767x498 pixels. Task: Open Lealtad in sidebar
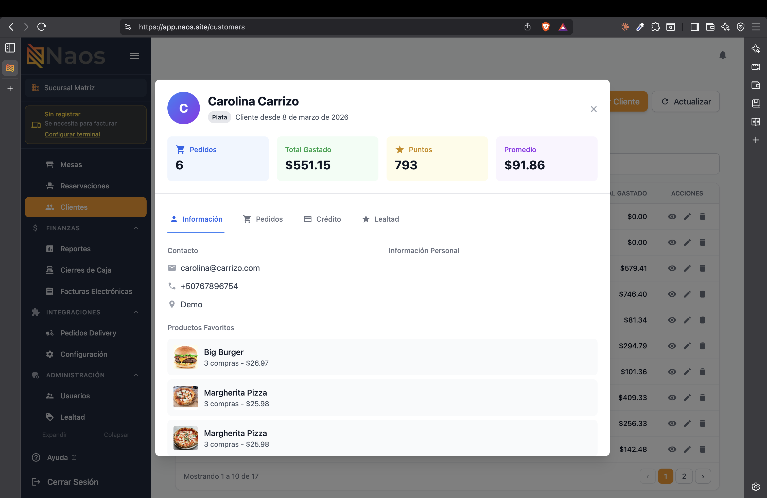[86, 417]
